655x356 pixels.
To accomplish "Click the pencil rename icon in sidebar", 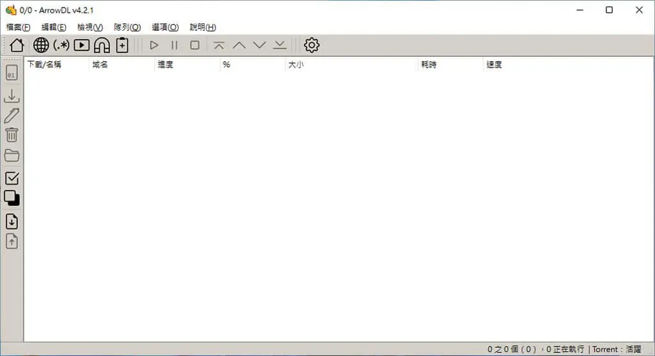I will pos(12,116).
